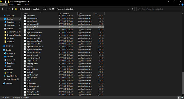Select the v8.dll file icon
The width and height of the screenshot is (184, 99).
[25, 80]
